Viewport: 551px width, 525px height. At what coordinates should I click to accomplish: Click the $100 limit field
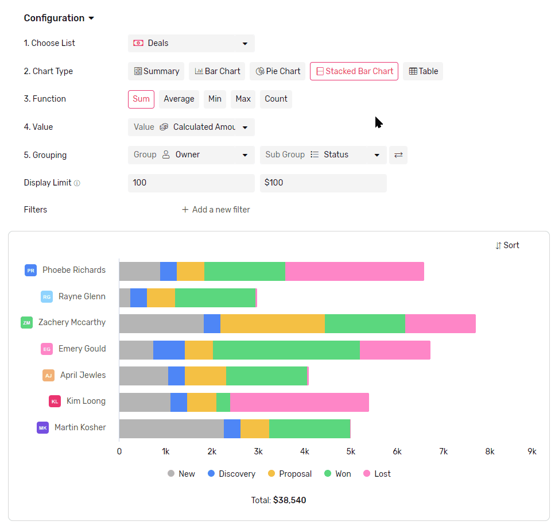[323, 183]
